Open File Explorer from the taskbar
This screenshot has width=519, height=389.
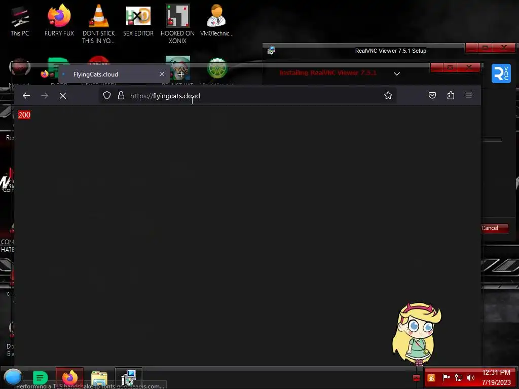click(99, 378)
